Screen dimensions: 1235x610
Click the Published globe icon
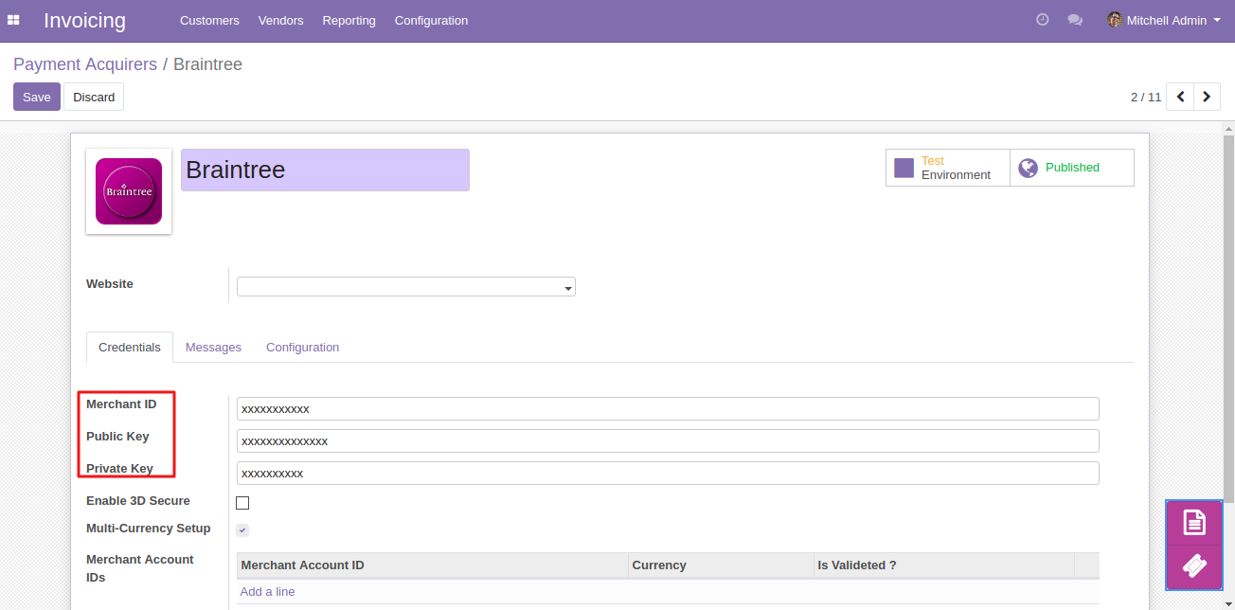1028,168
